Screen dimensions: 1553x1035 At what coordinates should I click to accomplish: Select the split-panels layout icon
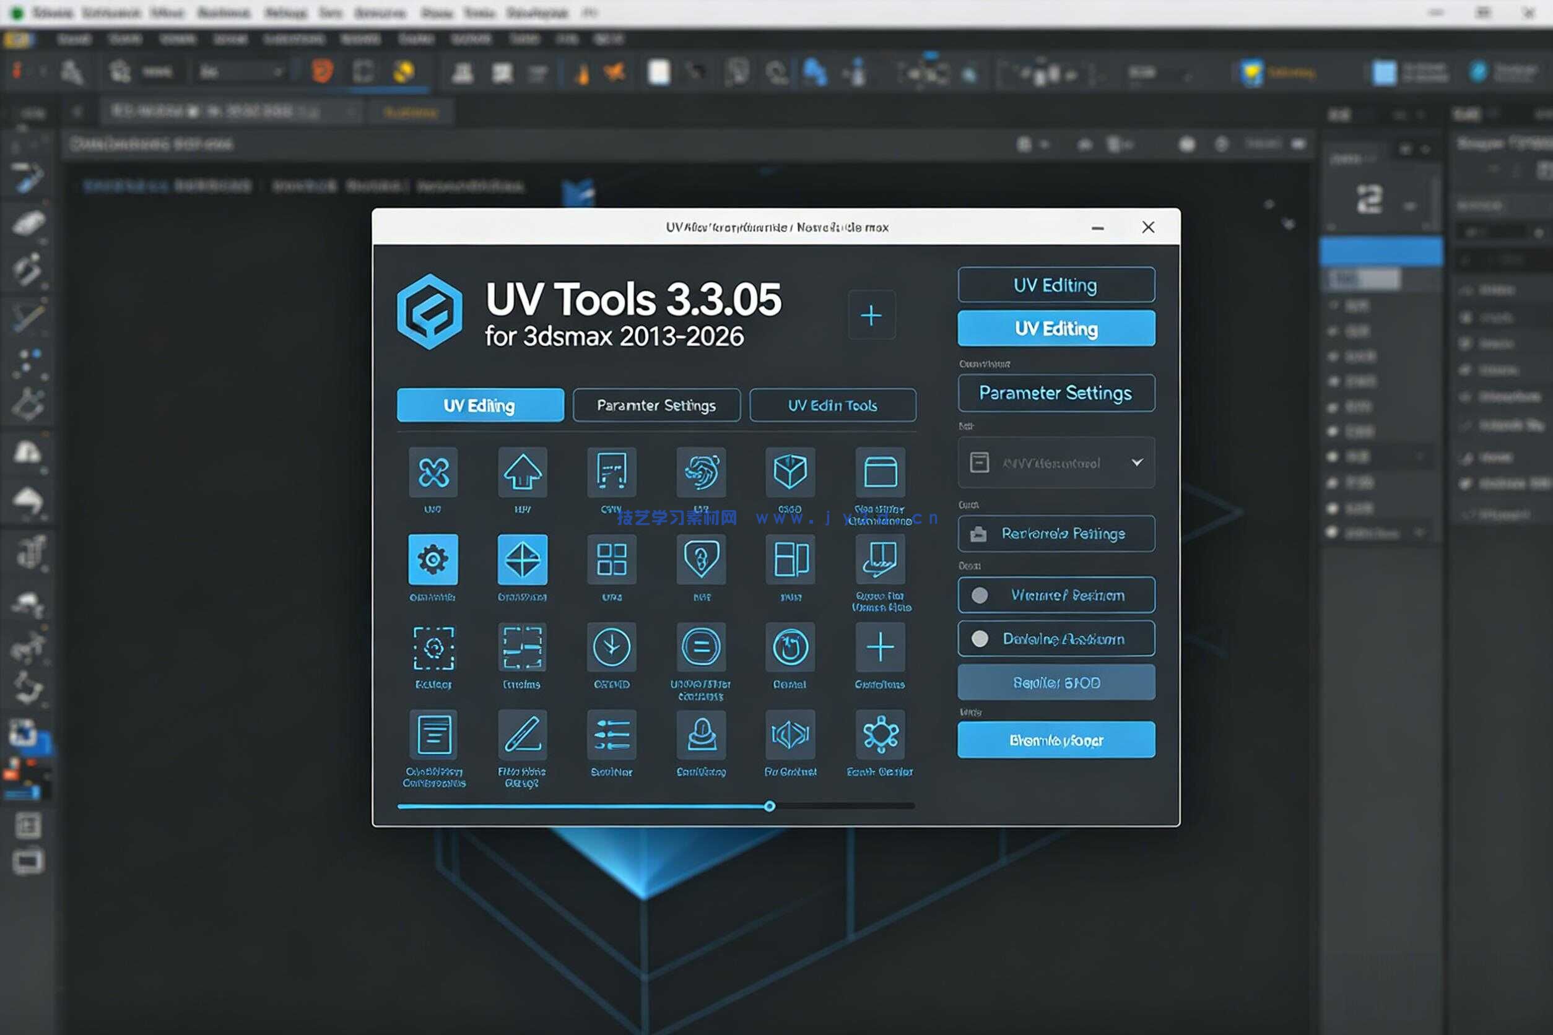point(790,560)
